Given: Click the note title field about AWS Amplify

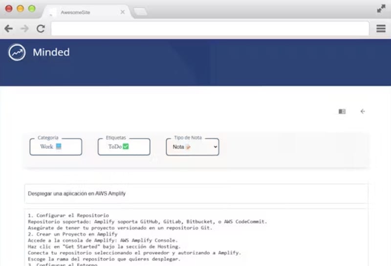Looking at the screenshot, I should [x=195, y=194].
